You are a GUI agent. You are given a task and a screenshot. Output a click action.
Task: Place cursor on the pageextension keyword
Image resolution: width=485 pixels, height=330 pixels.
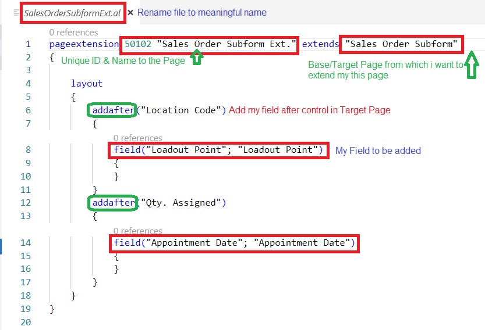point(84,44)
